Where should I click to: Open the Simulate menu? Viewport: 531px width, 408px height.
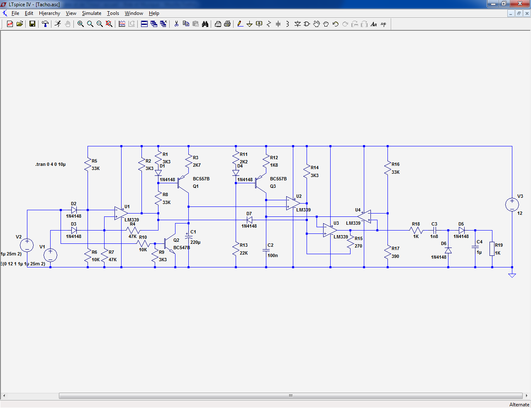[92, 13]
